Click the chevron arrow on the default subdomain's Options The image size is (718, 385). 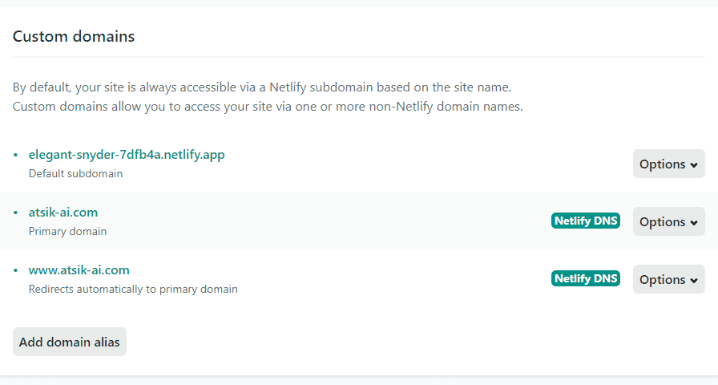click(693, 164)
